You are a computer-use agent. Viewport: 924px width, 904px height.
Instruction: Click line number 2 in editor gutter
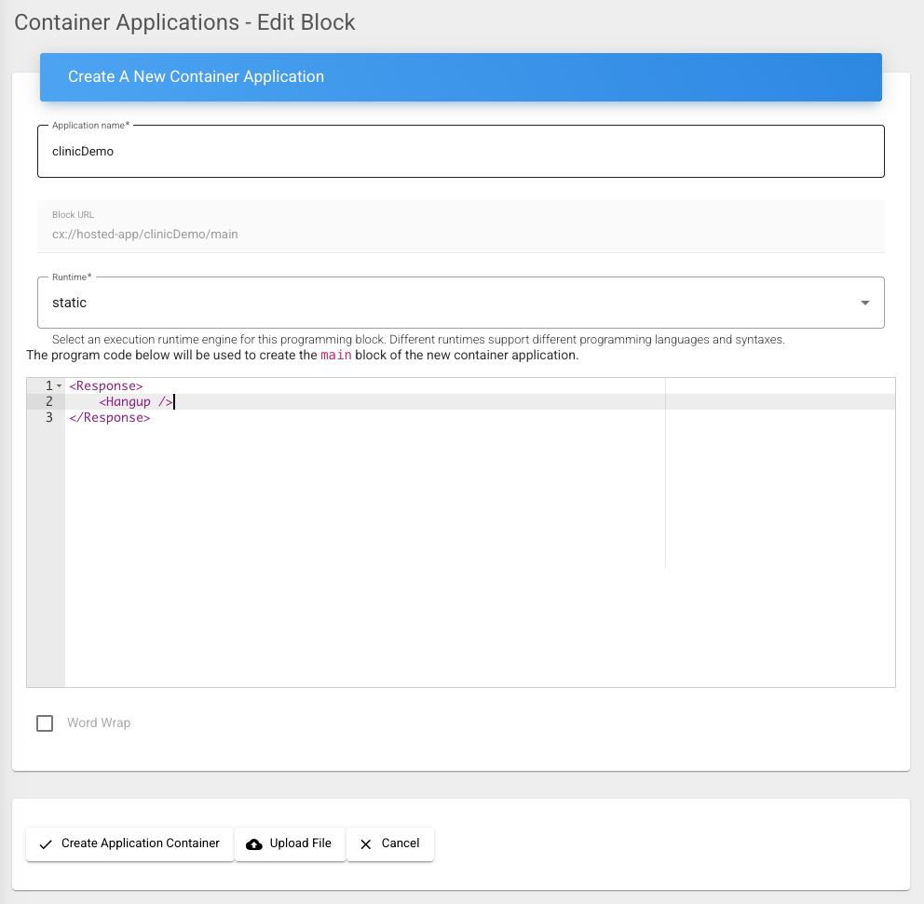click(48, 402)
